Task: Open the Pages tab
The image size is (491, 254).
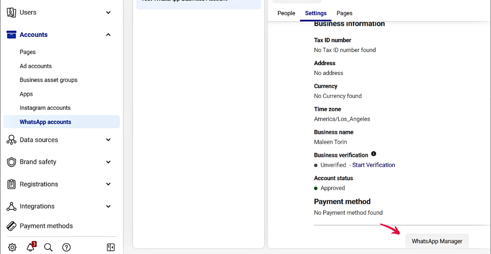Action: coord(345,13)
